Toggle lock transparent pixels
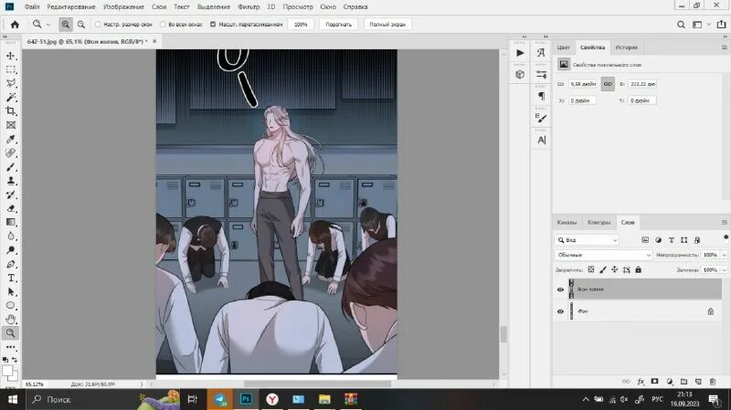Viewport: 731px width, 410px height. point(591,269)
